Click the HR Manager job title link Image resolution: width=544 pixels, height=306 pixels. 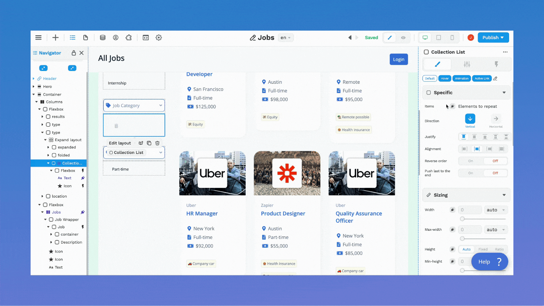[202, 213]
